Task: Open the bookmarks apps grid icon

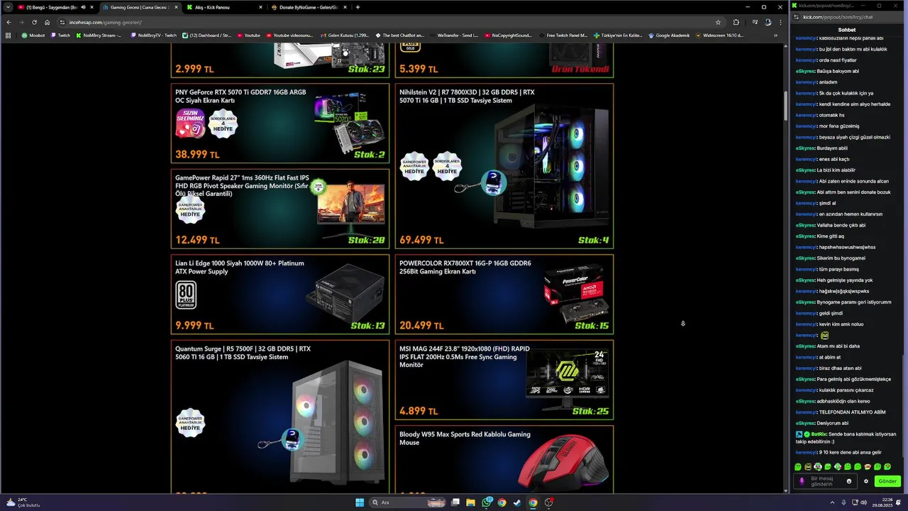Action: tap(9, 35)
